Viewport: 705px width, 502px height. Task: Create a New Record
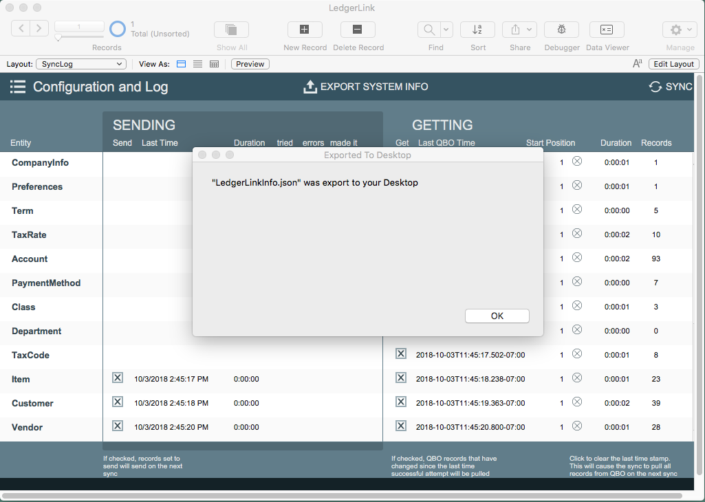click(305, 30)
